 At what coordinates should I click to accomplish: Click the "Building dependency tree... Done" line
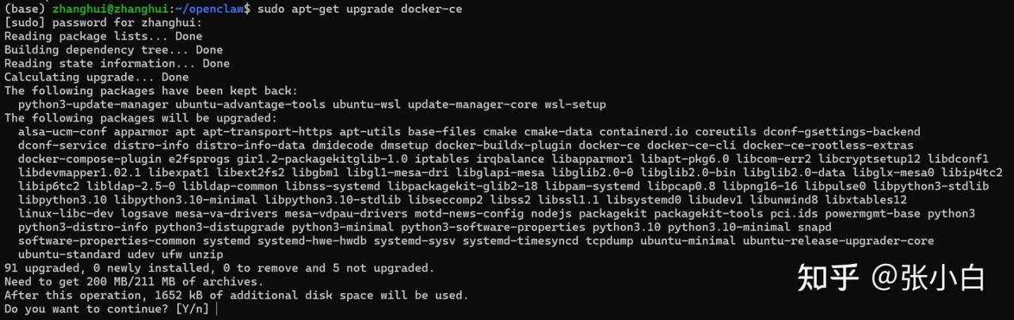tap(113, 50)
